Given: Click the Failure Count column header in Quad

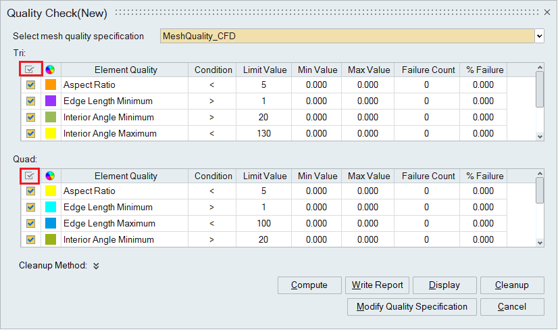Looking at the screenshot, I should [x=428, y=176].
